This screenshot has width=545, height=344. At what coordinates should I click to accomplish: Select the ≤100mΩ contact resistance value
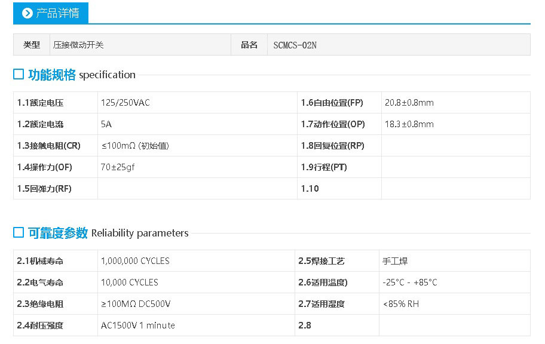click(x=134, y=146)
